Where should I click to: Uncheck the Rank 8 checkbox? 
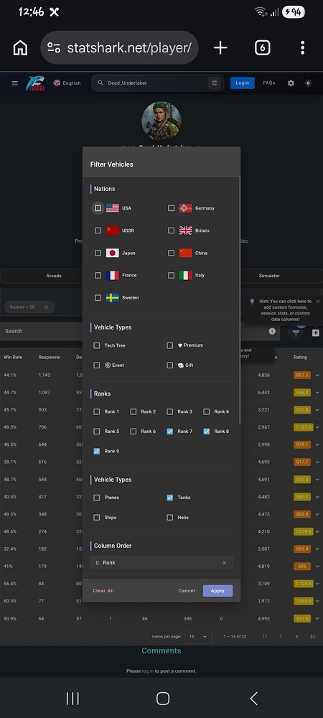click(206, 432)
